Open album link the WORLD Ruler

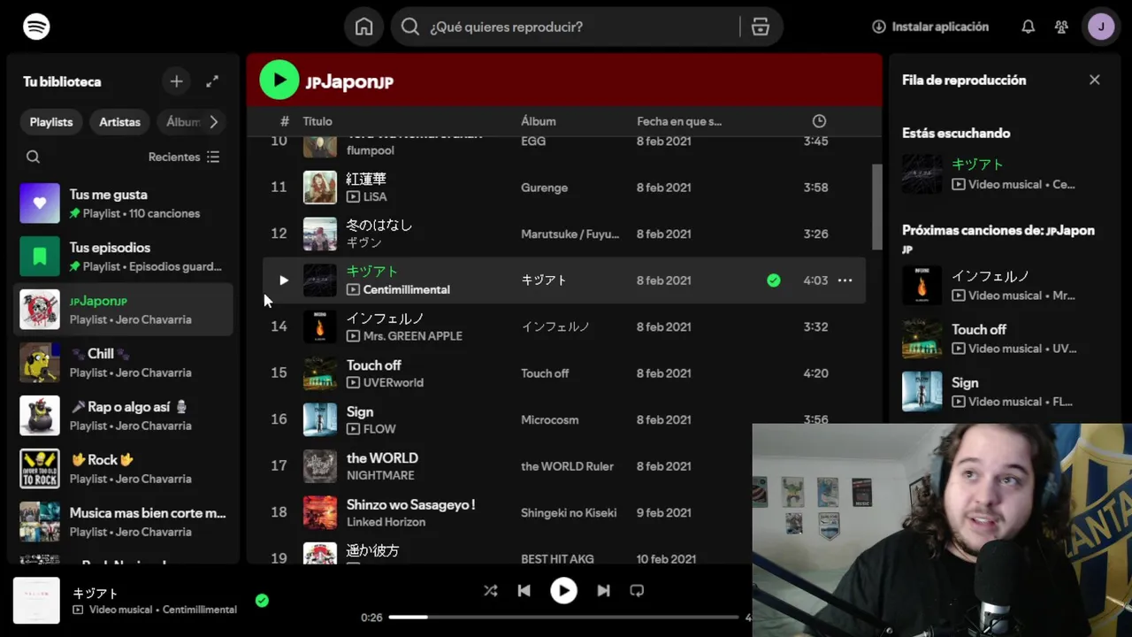click(567, 466)
